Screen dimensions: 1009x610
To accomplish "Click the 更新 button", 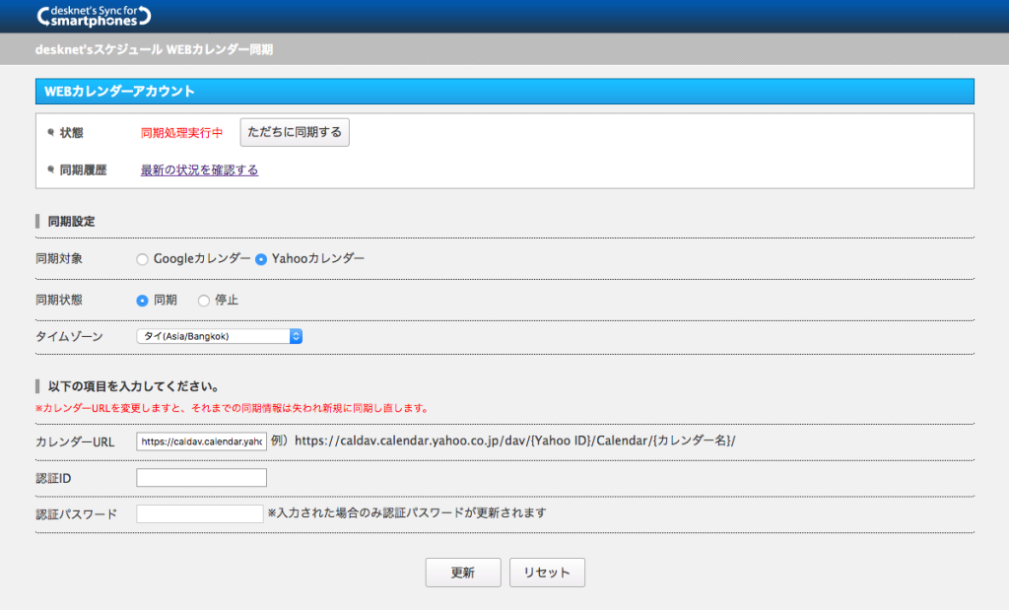I will (x=463, y=573).
